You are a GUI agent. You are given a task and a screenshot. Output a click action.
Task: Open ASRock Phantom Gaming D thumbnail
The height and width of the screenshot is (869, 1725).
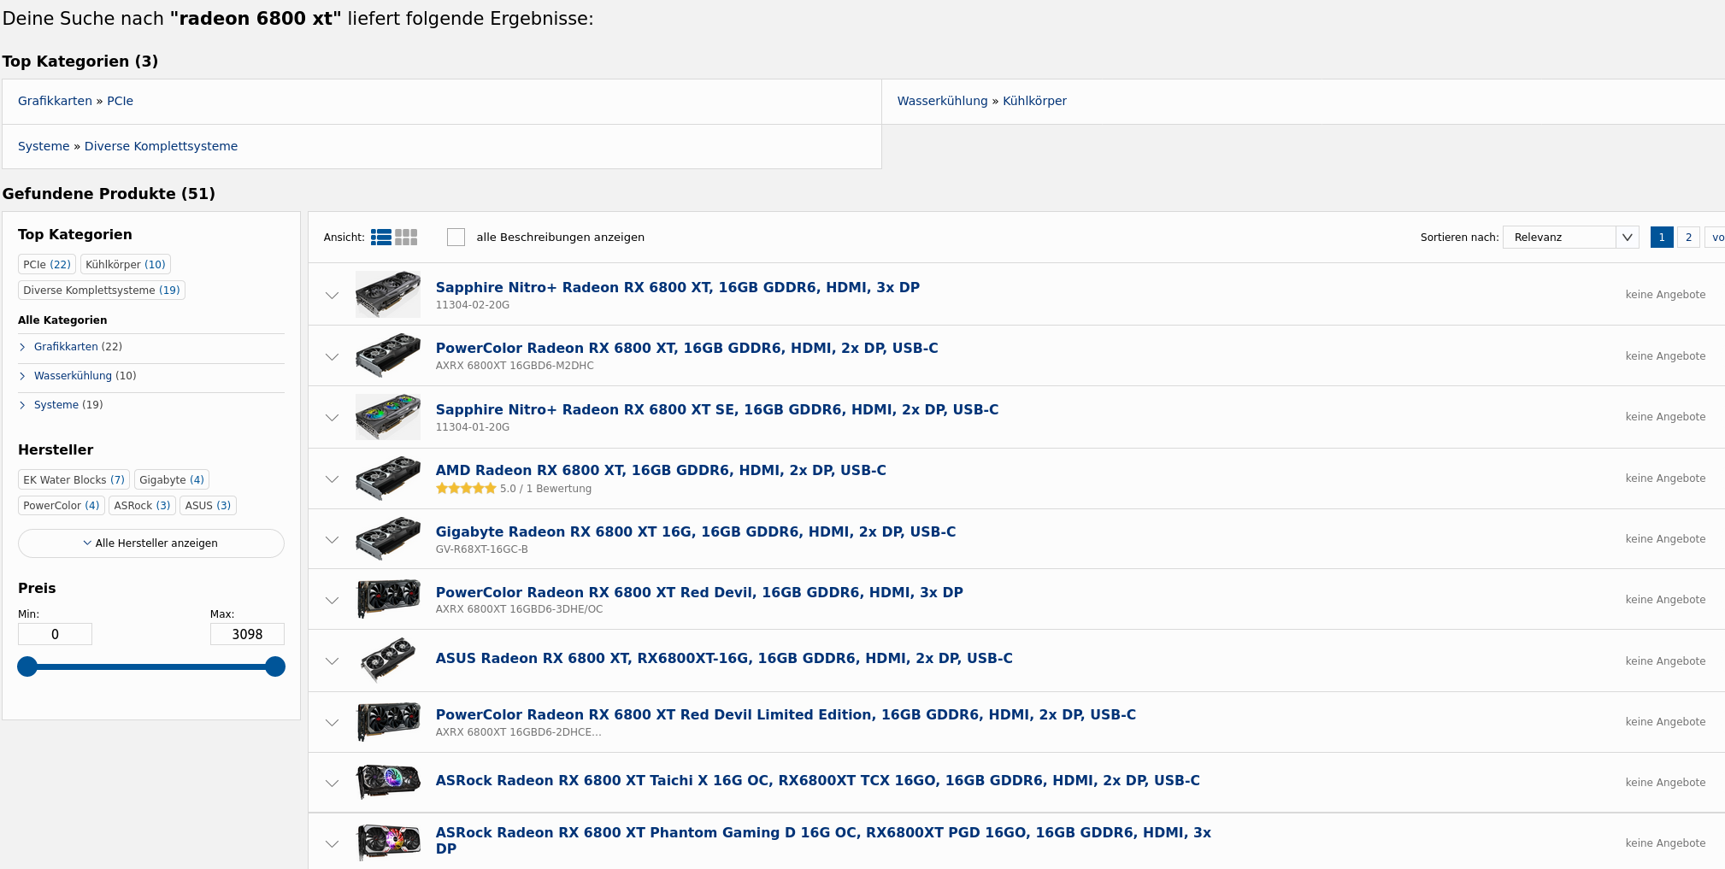[x=388, y=843]
